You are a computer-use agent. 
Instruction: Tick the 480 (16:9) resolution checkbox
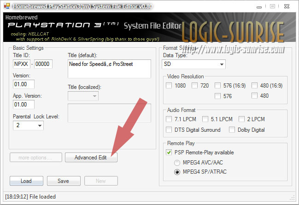[254, 85]
